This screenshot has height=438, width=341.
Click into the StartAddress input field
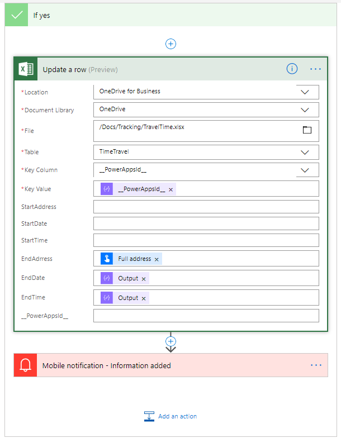(x=206, y=207)
